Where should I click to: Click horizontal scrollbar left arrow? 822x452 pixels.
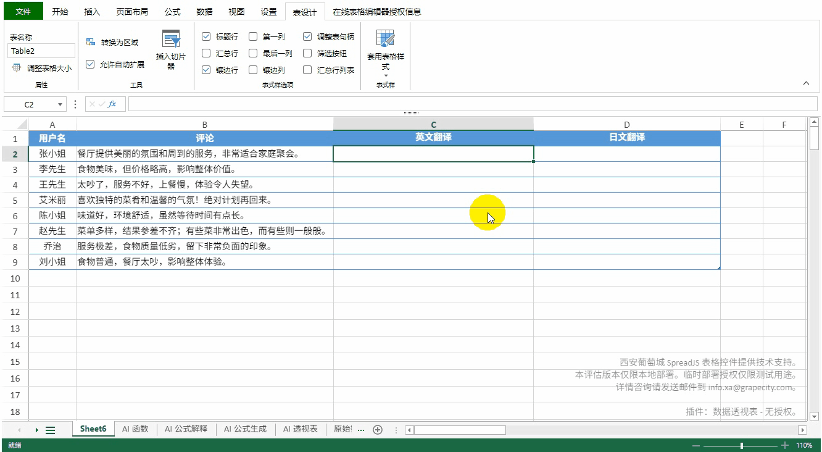pyautogui.click(x=409, y=430)
